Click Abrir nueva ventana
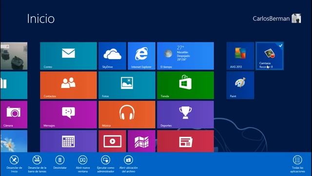 tap(83, 164)
